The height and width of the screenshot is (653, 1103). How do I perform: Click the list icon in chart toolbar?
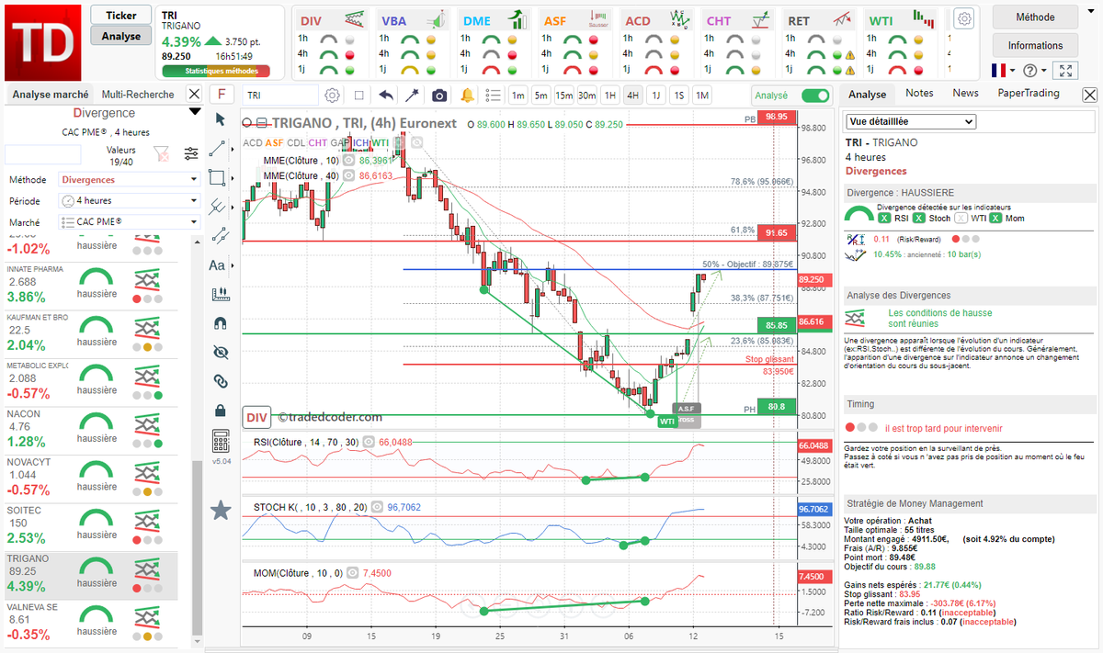(493, 96)
